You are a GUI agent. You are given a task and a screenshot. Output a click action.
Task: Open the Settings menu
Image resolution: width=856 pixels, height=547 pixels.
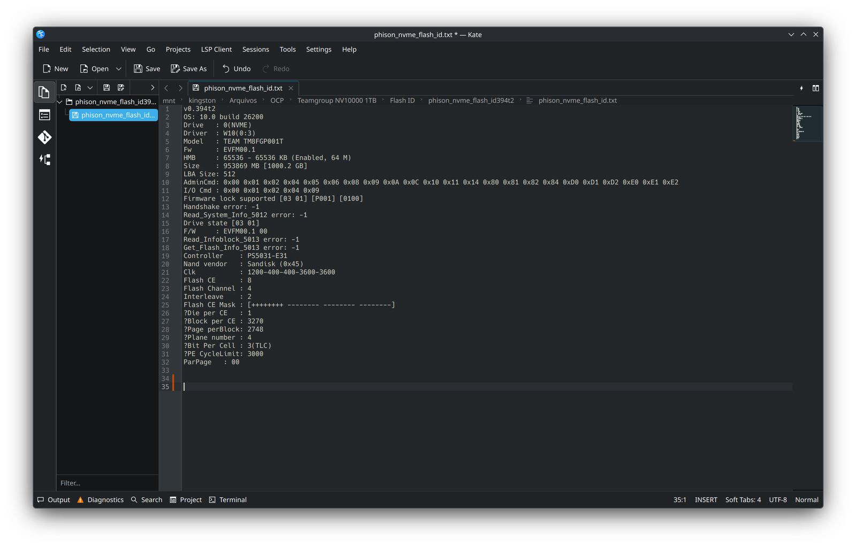coord(319,49)
